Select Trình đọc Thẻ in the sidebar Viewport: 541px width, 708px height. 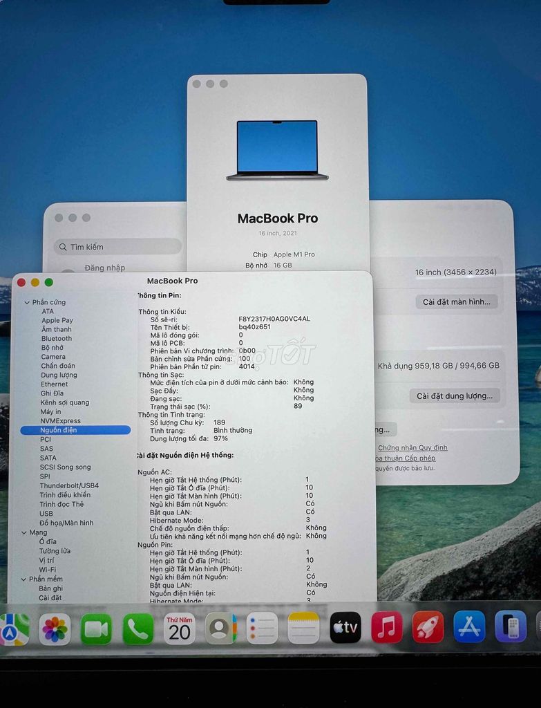pyautogui.click(x=61, y=504)
